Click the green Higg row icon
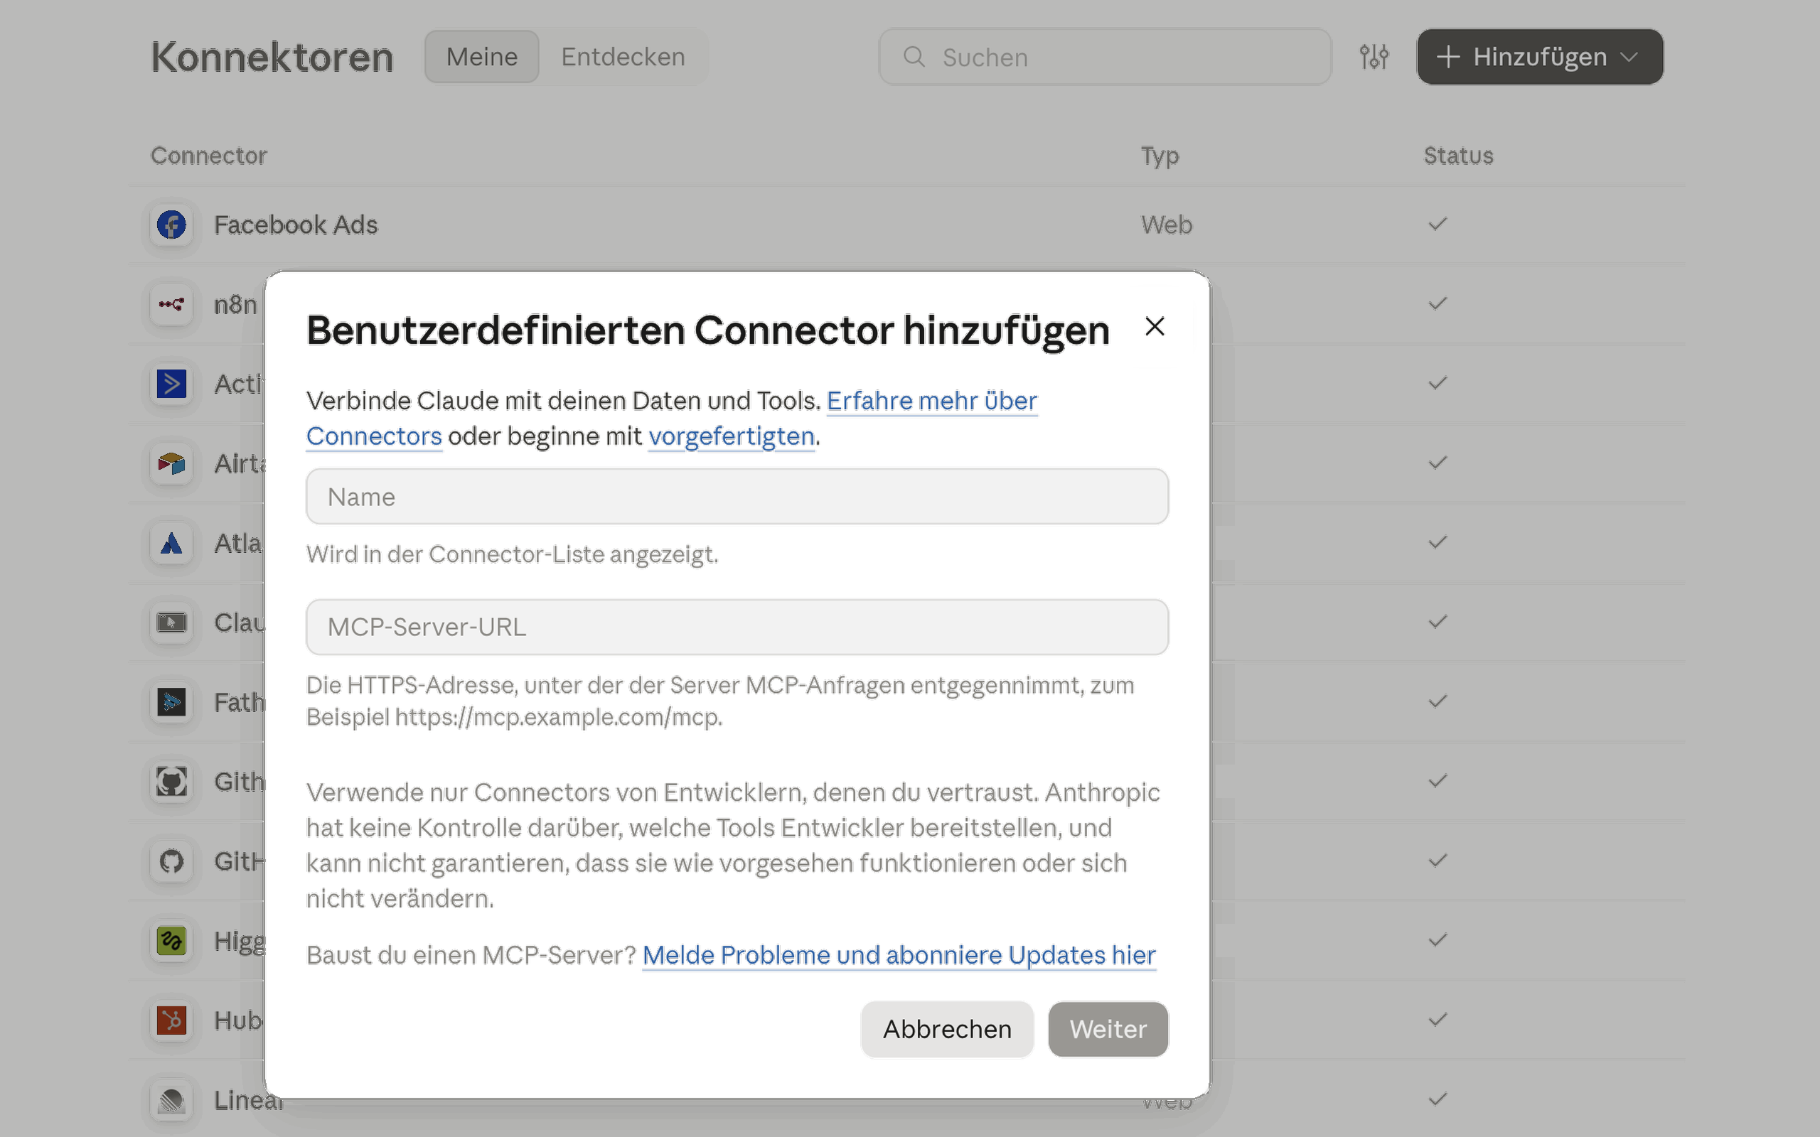This screenshot has height=1137, width=1820. [x=171, y=941]
